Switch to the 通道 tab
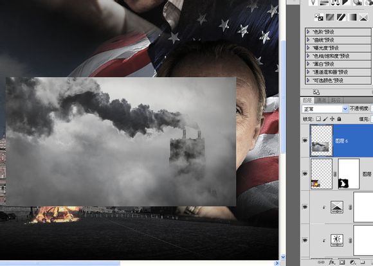373x266 pixels. tap(321, 100)
